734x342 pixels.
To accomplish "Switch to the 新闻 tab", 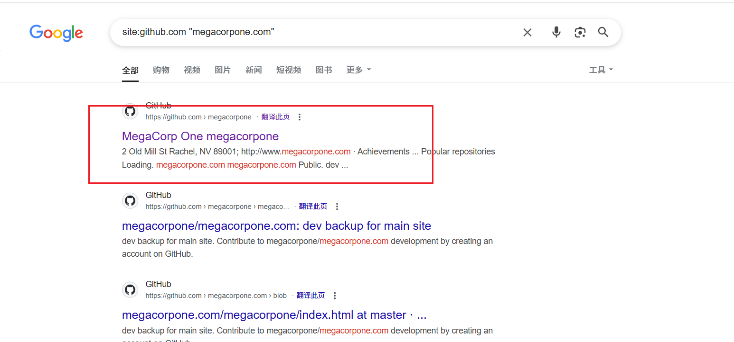I will [254, 70].
